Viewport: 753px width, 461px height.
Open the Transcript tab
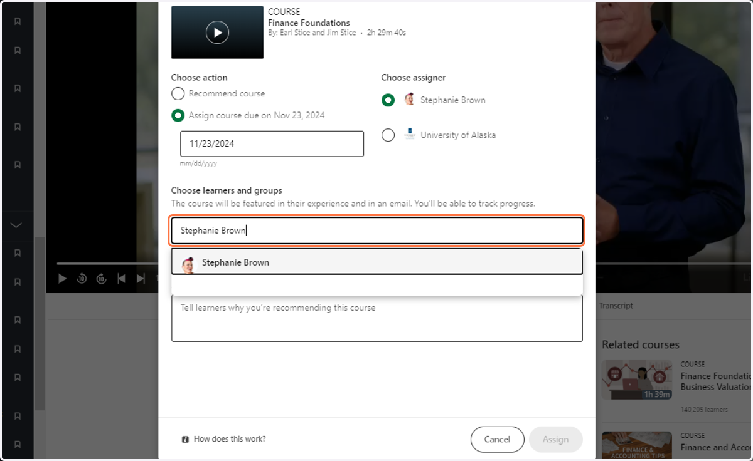pos(616,306)
